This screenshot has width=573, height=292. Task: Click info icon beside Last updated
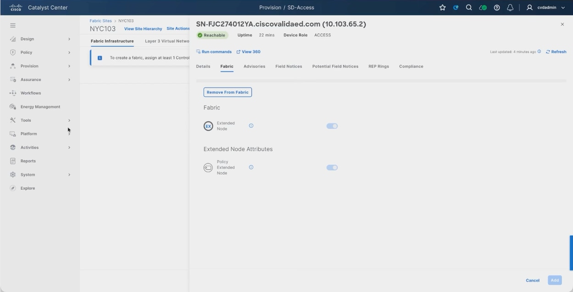tap(539, 52)
